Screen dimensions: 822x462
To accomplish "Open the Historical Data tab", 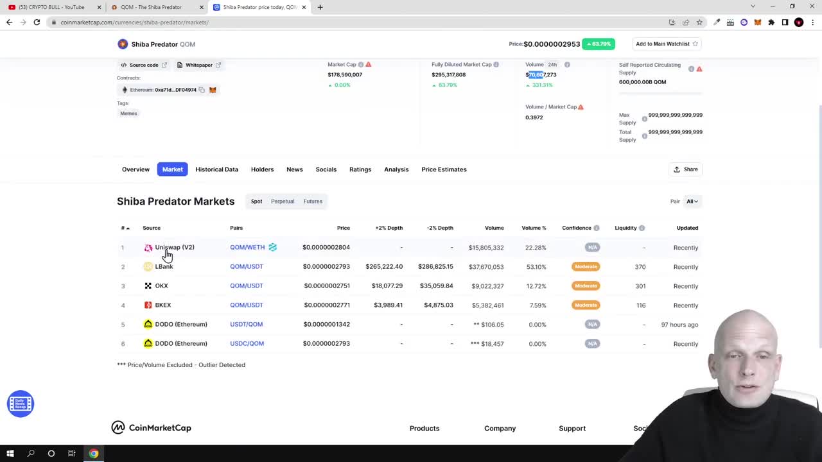I will click(x=216, y=169).
